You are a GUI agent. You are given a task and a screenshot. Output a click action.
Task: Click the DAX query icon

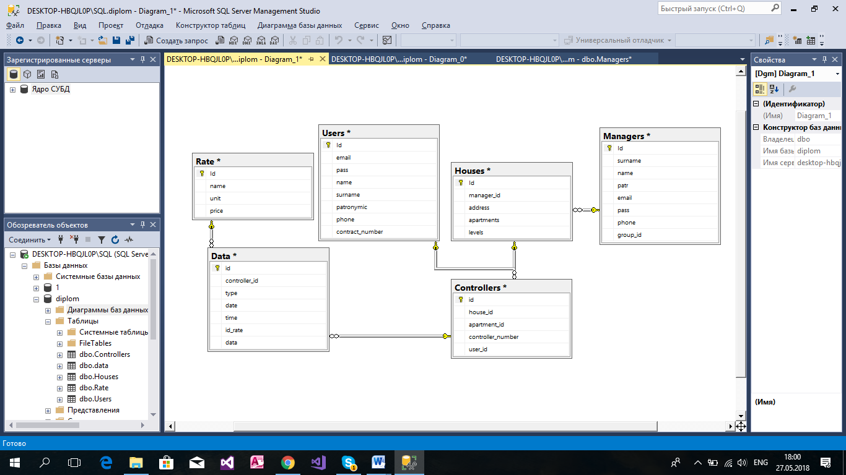(274, 40)
